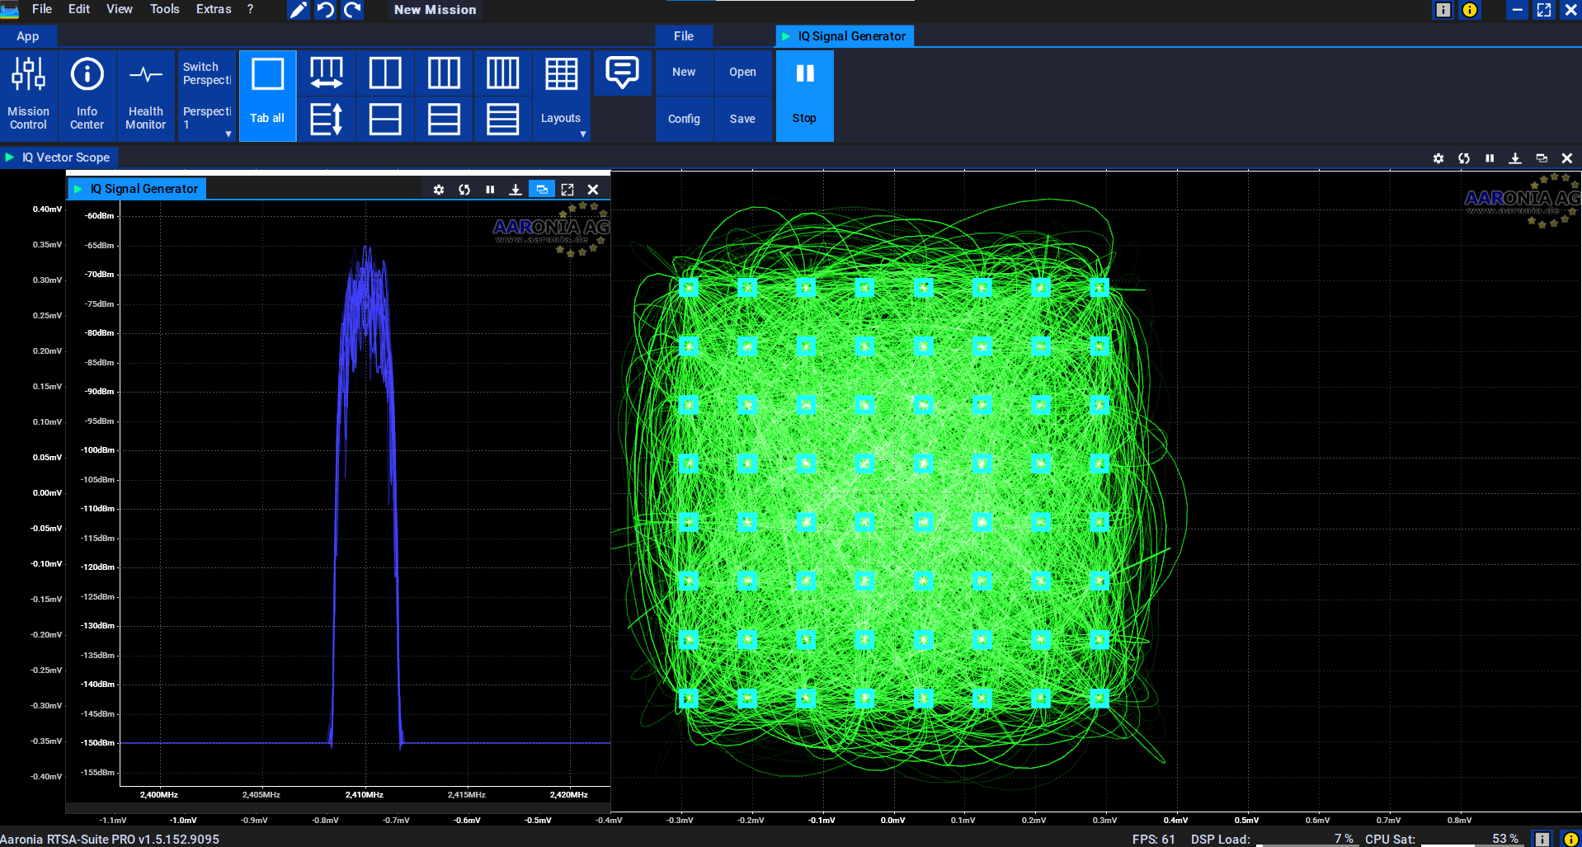The image size is (1582, 847).
Task: Select the two-column layout
Action: pos(385,73)
